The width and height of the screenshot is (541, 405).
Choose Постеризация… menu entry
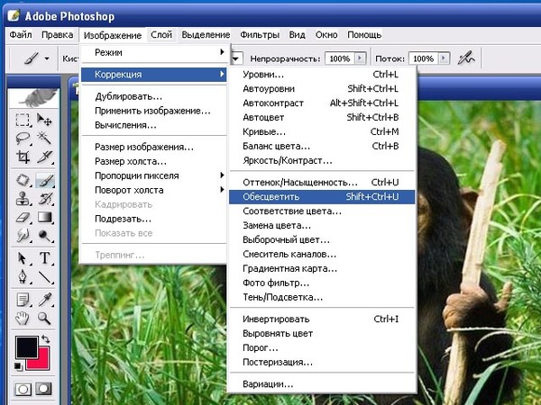[x=322, y=363]
